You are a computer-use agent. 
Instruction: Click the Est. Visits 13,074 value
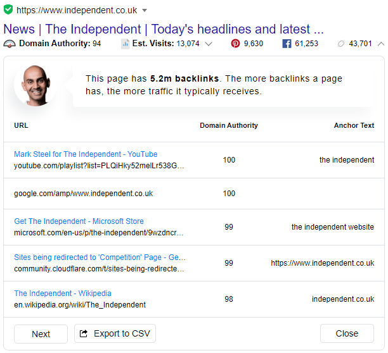188,44
